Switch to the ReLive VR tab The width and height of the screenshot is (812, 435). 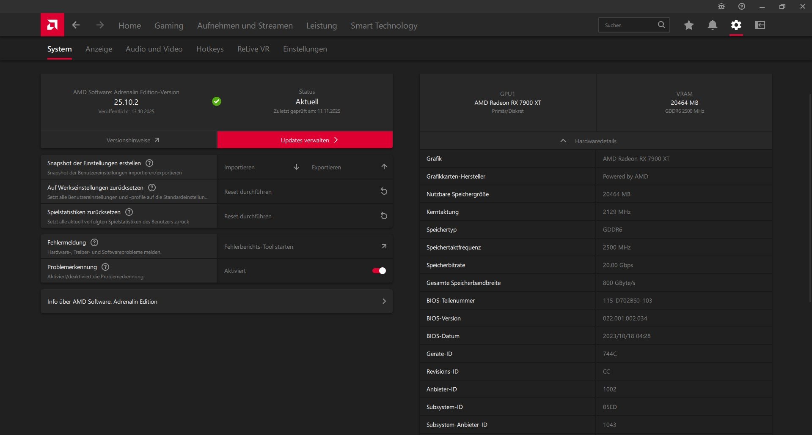pos(253,49)
